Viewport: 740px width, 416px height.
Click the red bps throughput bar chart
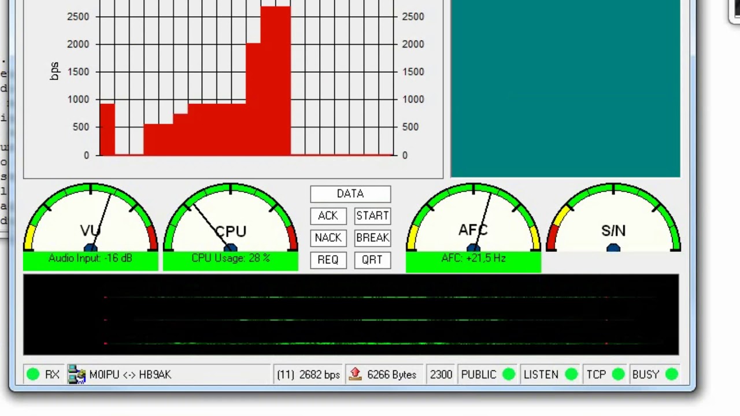click(234, 89)
